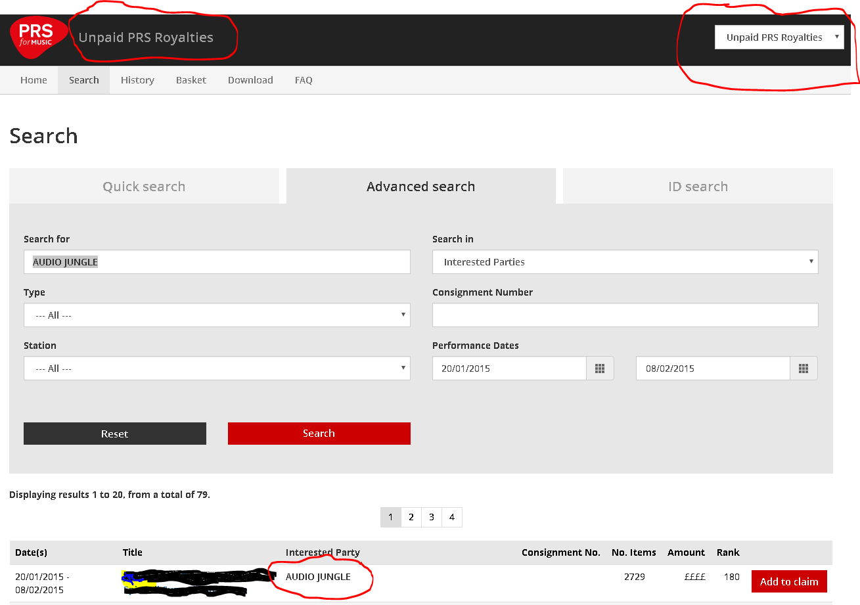This screenshot has height=605, width=860.
Task: Click the red Search button
Action: [x=319, y=434]
